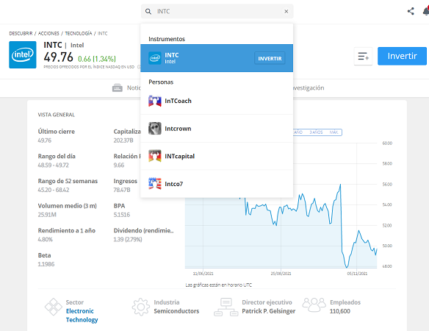The image size is (429, 331).
Task: Open the Intco7 profile avatar
Action: 155,184
